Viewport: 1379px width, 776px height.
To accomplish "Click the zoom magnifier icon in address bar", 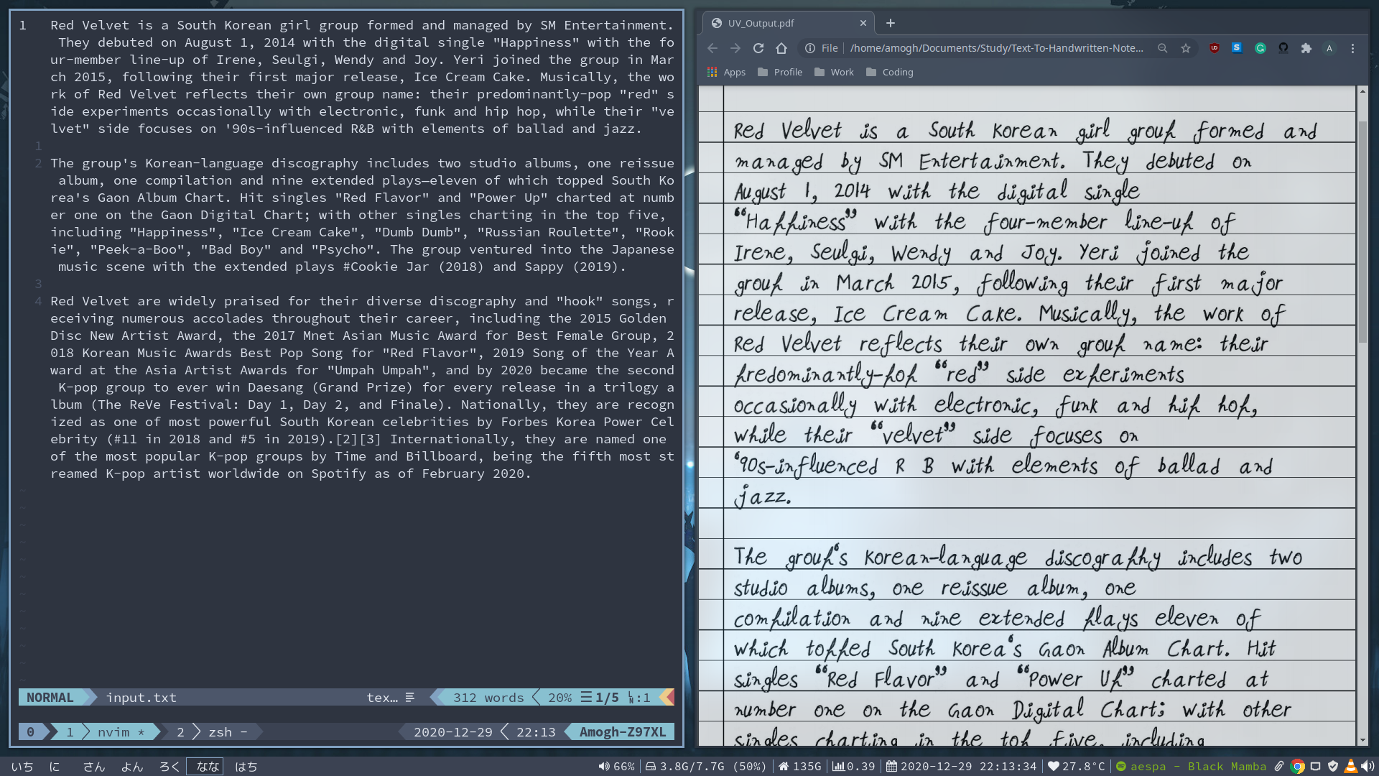I will coord(1162,48).
